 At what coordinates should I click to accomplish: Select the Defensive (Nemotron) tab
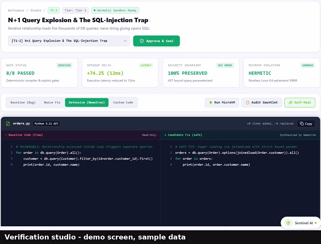(x=87, y=102)
